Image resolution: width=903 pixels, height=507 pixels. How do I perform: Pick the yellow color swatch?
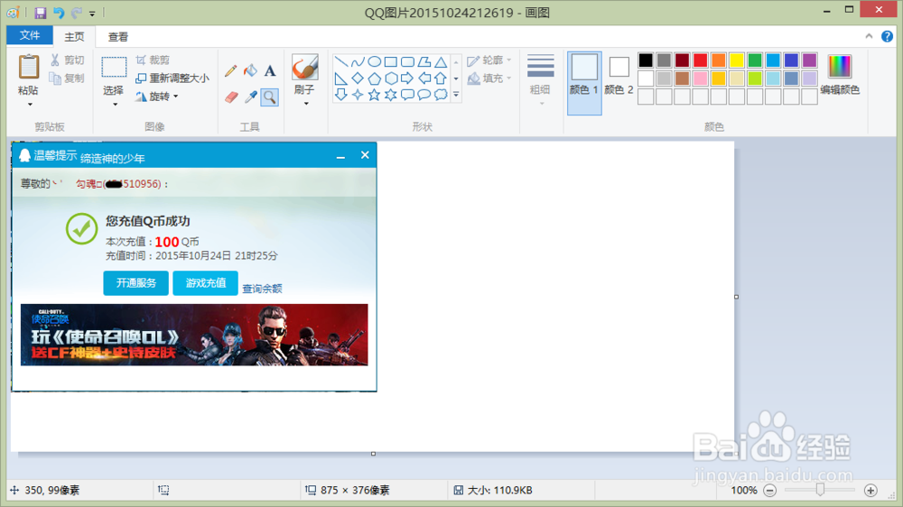737,60
